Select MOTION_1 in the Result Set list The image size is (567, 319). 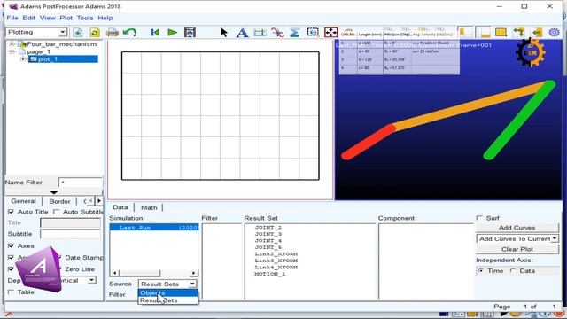coord(269,274)
